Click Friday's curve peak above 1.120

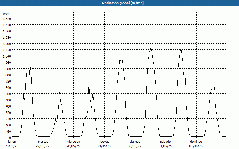click(x=151, y=49)
